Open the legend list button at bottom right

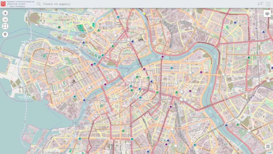(268, 147)
